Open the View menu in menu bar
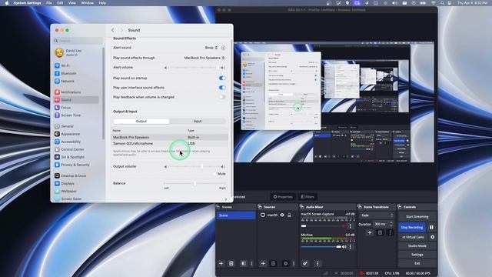 (x=72, y=3)
